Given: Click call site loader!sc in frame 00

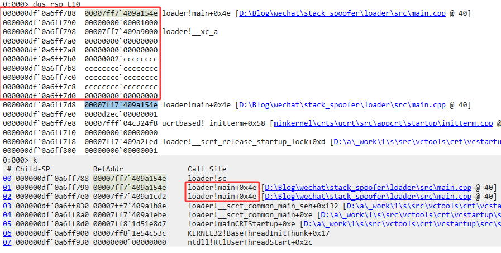Looking at the screenshot, I should coord(207,178).
